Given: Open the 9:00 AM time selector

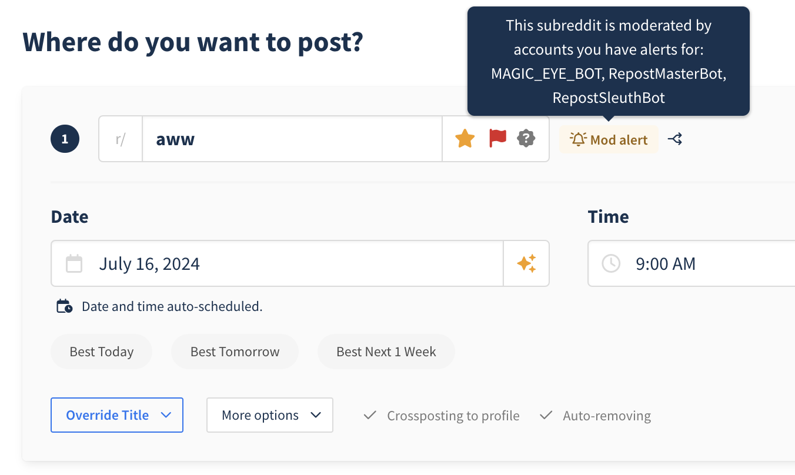Looking at the screenshot, I should 692,263.
